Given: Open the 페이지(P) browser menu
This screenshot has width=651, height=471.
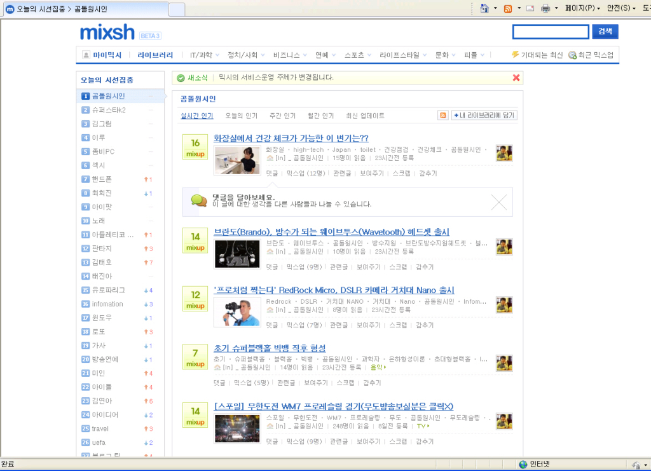Looking at the screenshot, I should 582,8.
